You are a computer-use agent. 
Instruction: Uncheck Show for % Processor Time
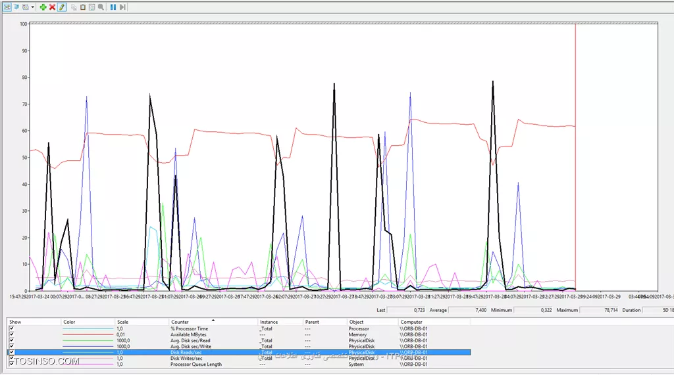click(12, 328)
